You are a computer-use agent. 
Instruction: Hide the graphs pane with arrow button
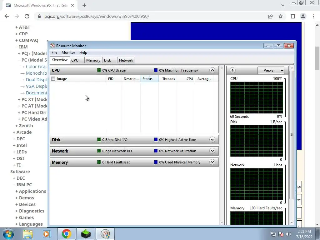click(232, 70)
